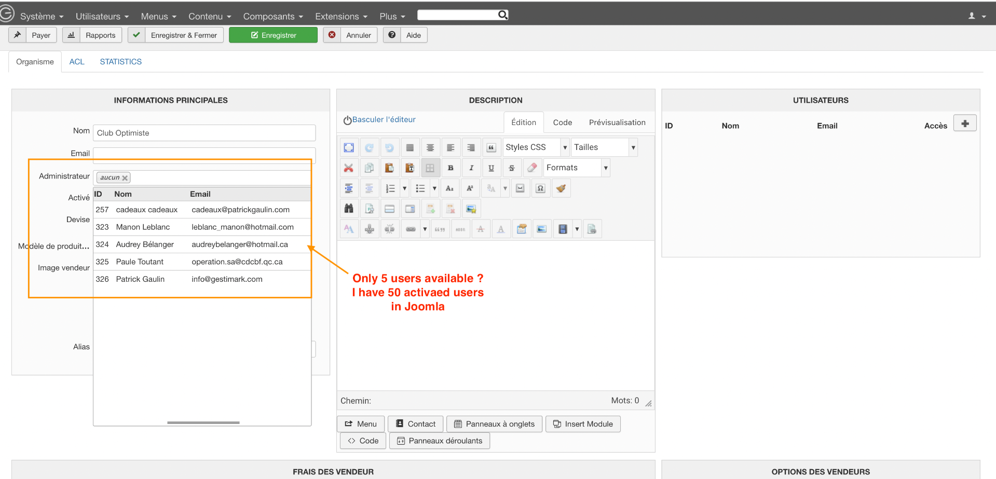Add a user with plus button
The width and height of the screenshot is (996, 479).
point(965,124)
